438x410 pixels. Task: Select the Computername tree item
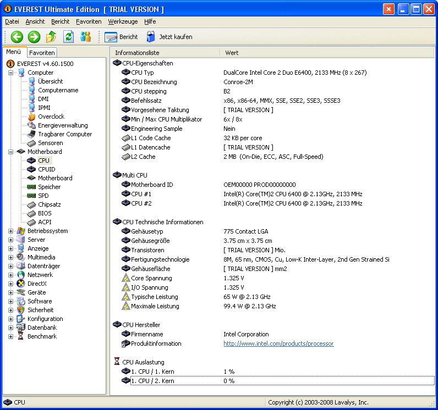pos(58,90)
